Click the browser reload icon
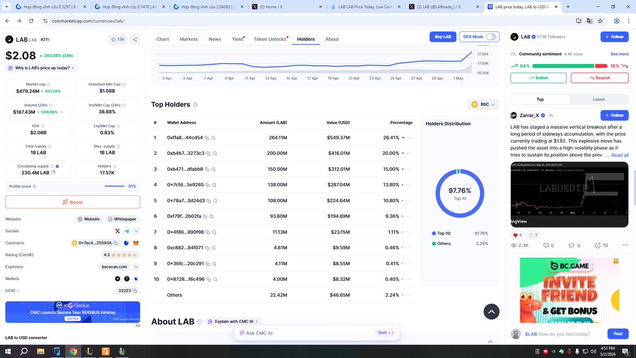This screenshot has width=636, height=358. tap(31, 21)
